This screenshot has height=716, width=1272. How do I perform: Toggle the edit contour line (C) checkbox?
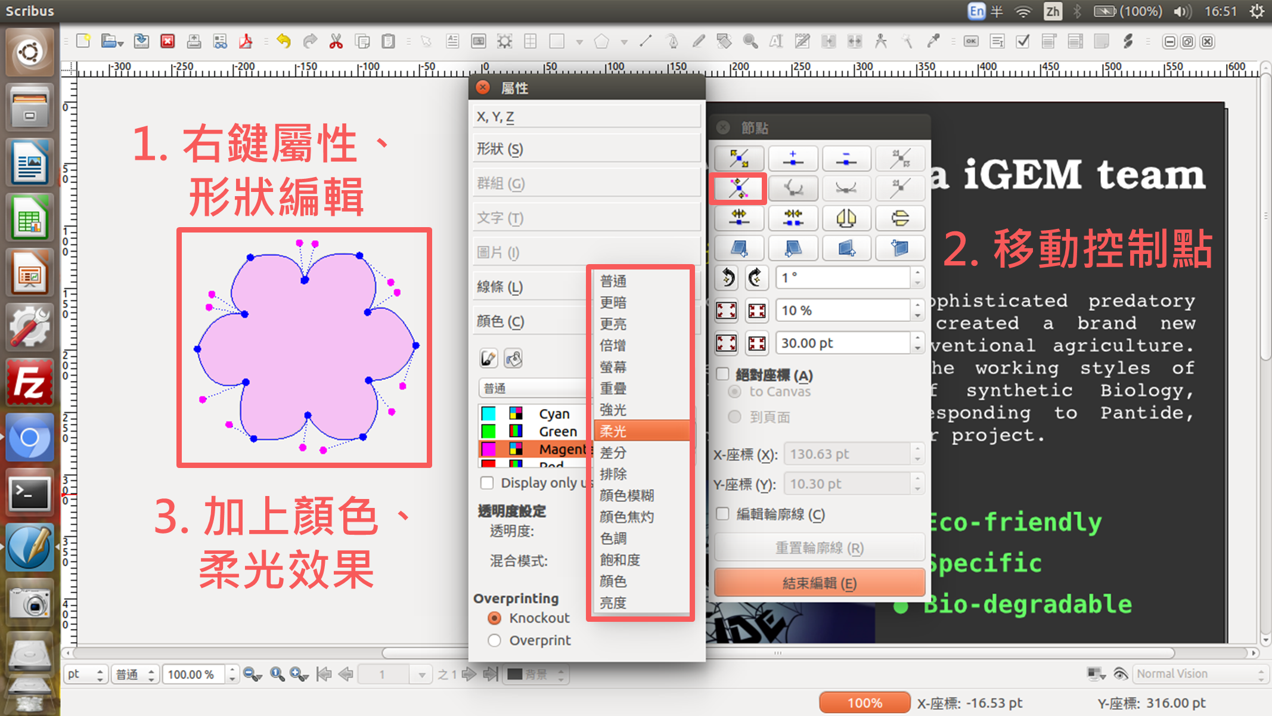[722, 513]
